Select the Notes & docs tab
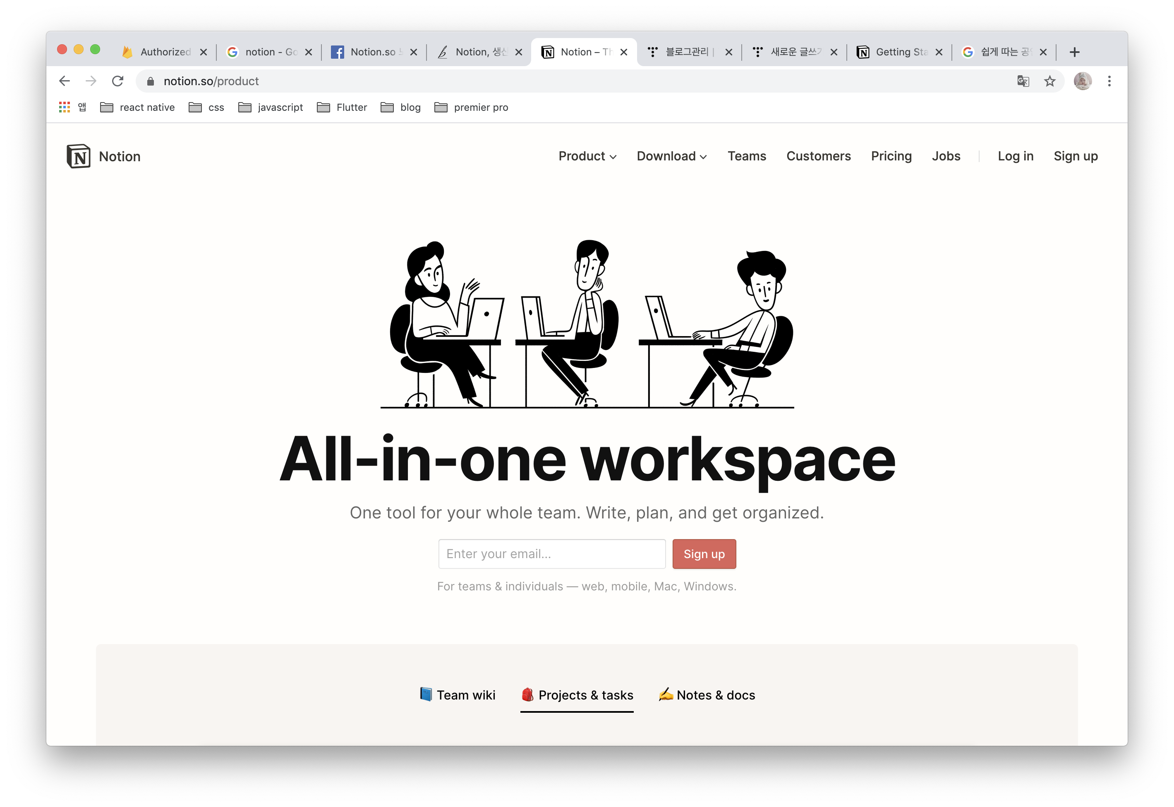The width and height of the screenshot is (1174, 807). tap(707, 695)
